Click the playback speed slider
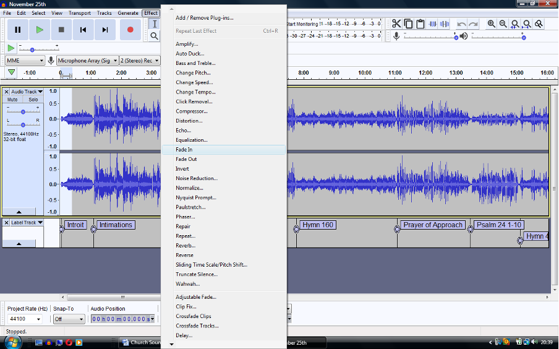The height and width of the screenshot is (349, 559). click(38, 48)
